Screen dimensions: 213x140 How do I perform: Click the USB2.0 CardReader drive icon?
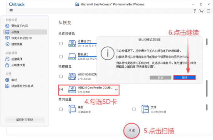72,90
